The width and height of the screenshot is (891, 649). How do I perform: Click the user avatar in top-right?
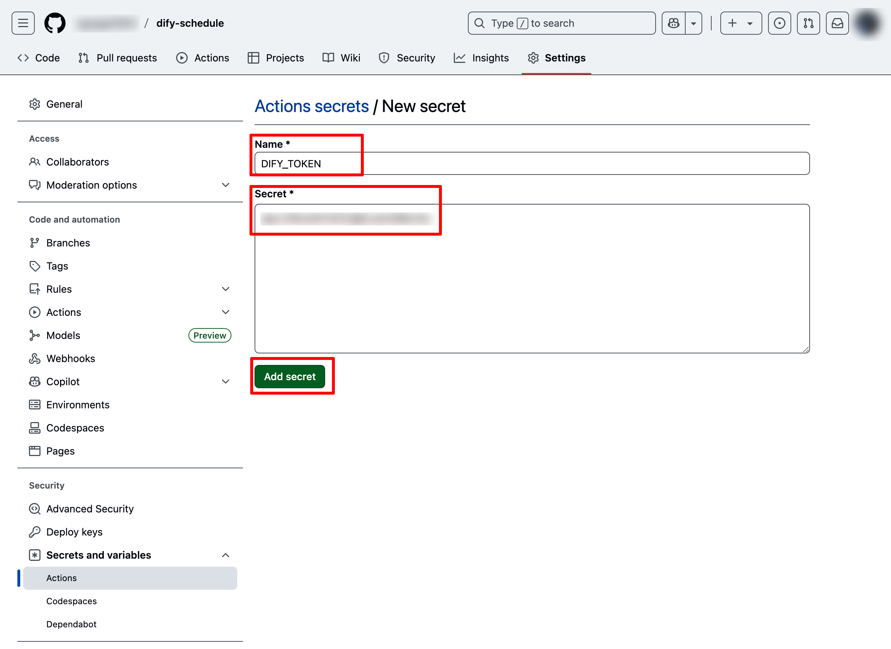(867, 23)
